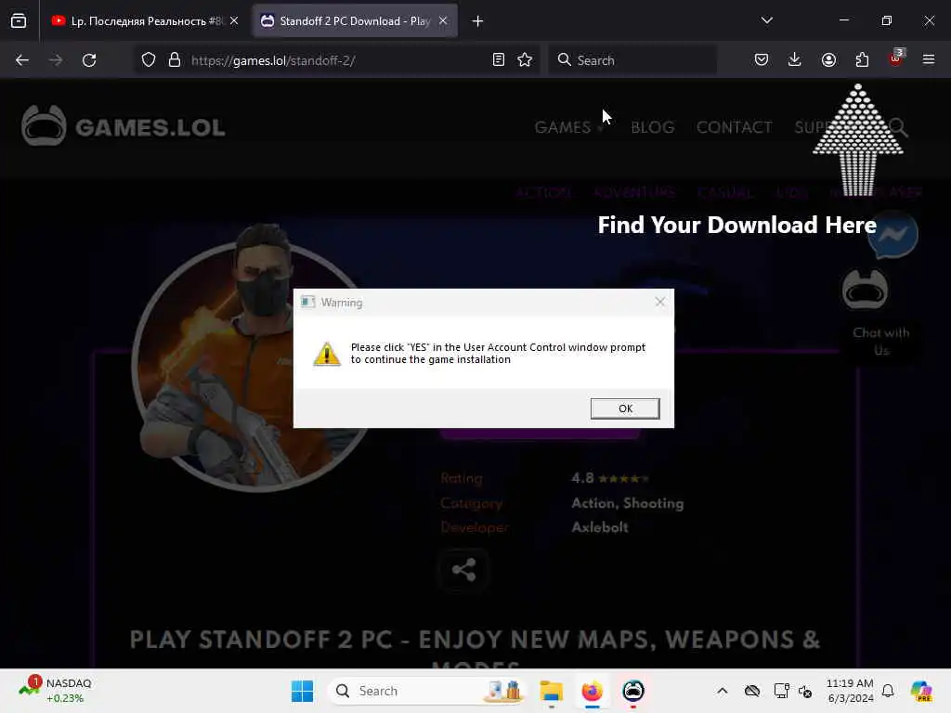Save page to Pocket icon
Image resolution: width=951 pixels, height=713 pixels.
pyautogui.click(x=762, y=59)
